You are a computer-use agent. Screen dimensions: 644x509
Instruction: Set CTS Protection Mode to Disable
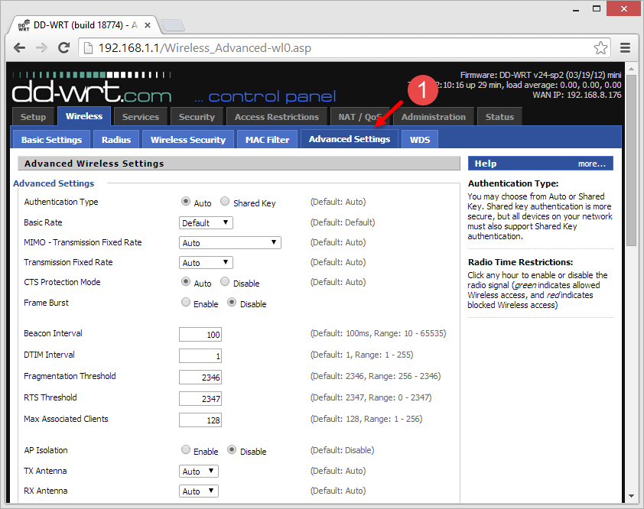(225, 281)
